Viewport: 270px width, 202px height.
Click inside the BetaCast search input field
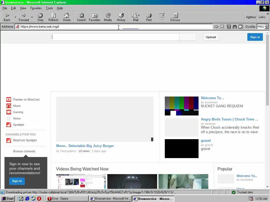pyautogui.click(x=115, y=37)
